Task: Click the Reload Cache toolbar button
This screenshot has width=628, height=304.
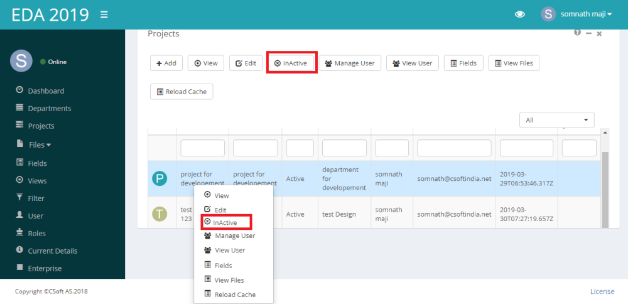Action: pos(181,92)
